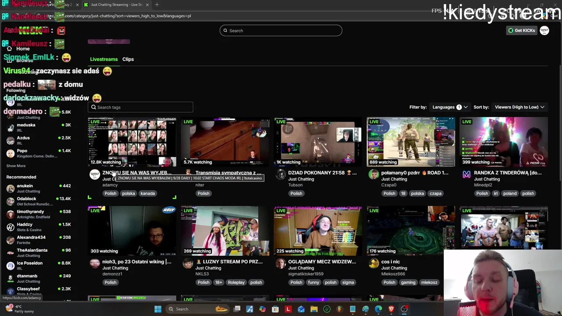Open Microsoft Store taskbar icon
This screenshot has height=316, width=562.
[x=275, y=309]
